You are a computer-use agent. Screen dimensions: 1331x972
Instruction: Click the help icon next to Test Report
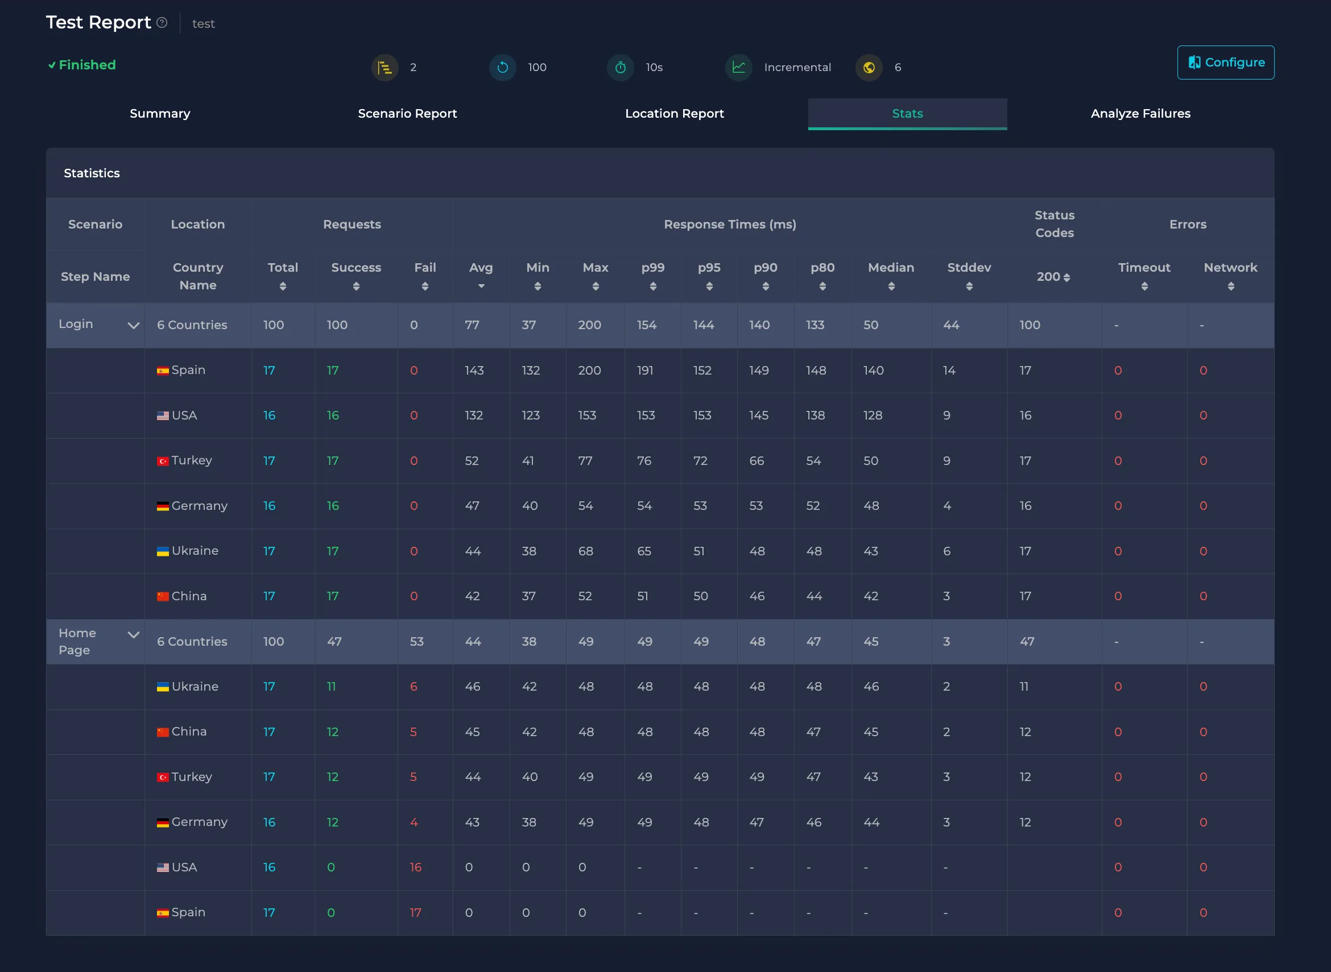[162, 23]
